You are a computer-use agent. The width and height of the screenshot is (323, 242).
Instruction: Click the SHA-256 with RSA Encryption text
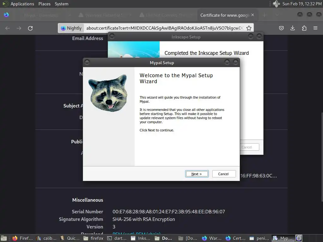(x=144, y=219)
